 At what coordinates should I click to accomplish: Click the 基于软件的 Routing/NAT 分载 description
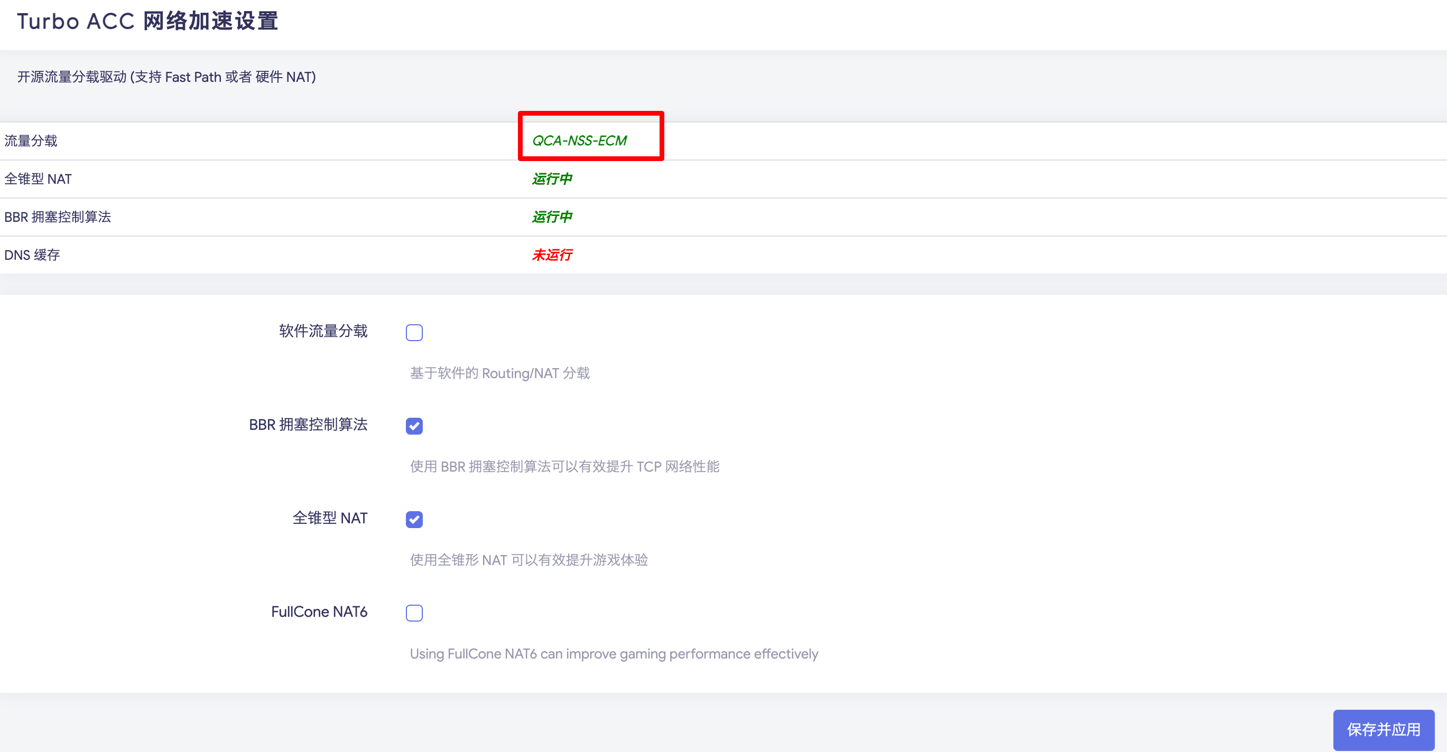(499, 373)
